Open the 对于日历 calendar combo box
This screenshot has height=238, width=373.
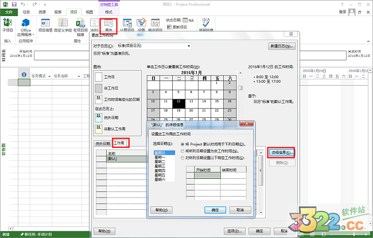(x=154, y=46)
